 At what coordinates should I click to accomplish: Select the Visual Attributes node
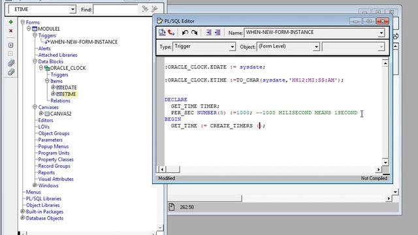[x=56, y=179]
